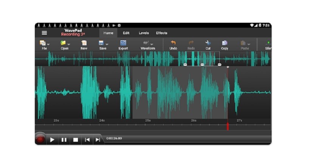This screenshot has height=163, width=311.
Task: Start recording with the red button
Action: point(40,139)
